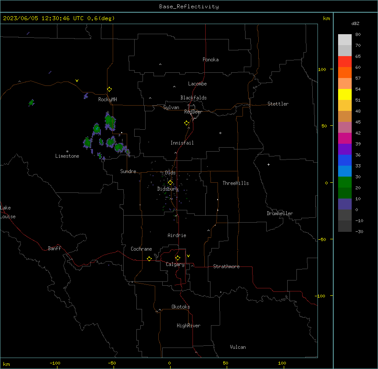378x369 pixels.
Task: Click the Strathmore label
Action: [x=226, y=266]
